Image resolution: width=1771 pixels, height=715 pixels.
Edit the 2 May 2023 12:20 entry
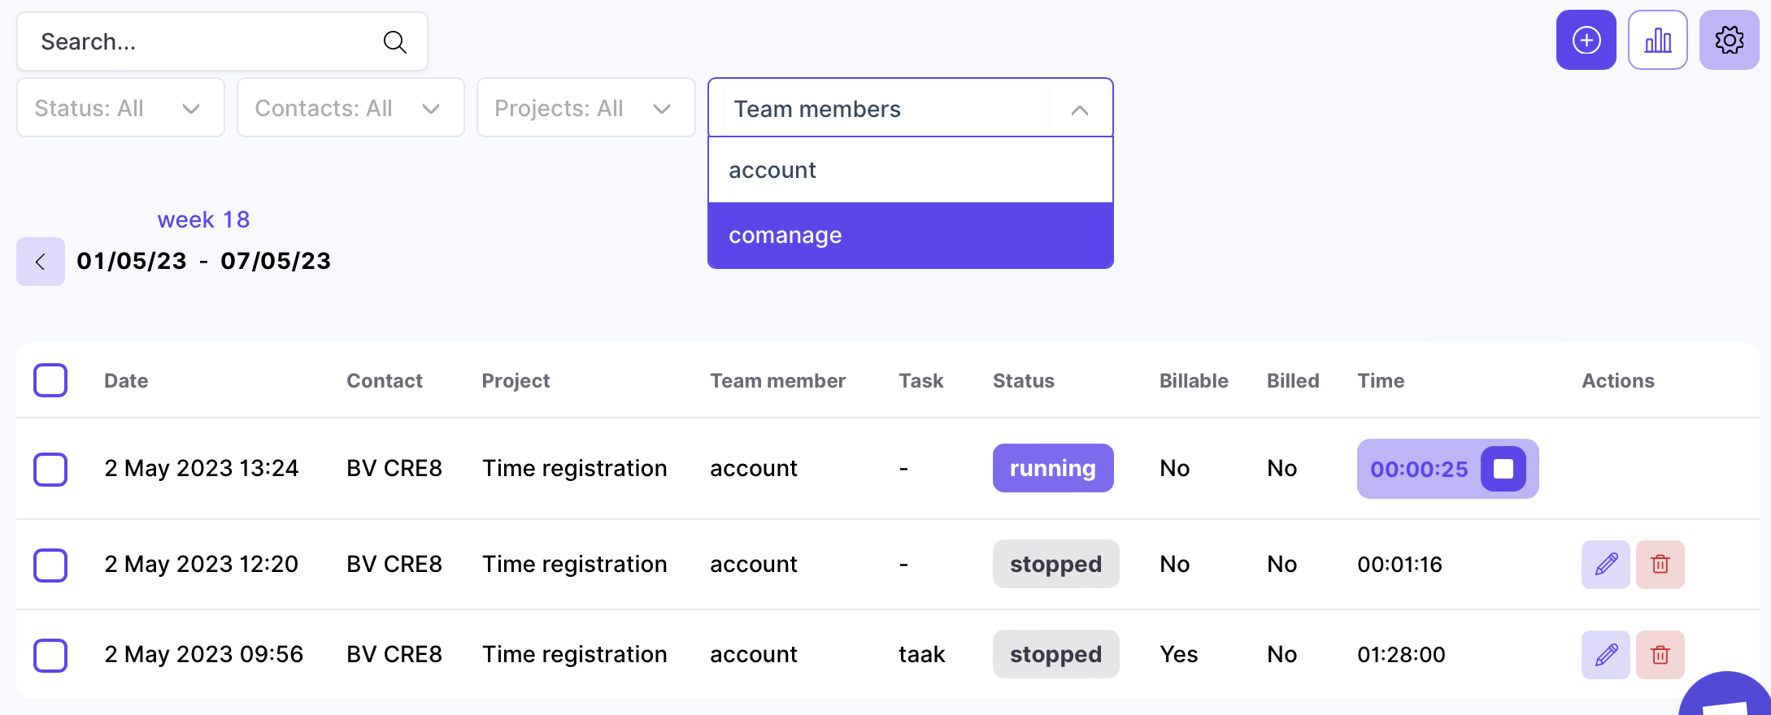pos(1605,564)
